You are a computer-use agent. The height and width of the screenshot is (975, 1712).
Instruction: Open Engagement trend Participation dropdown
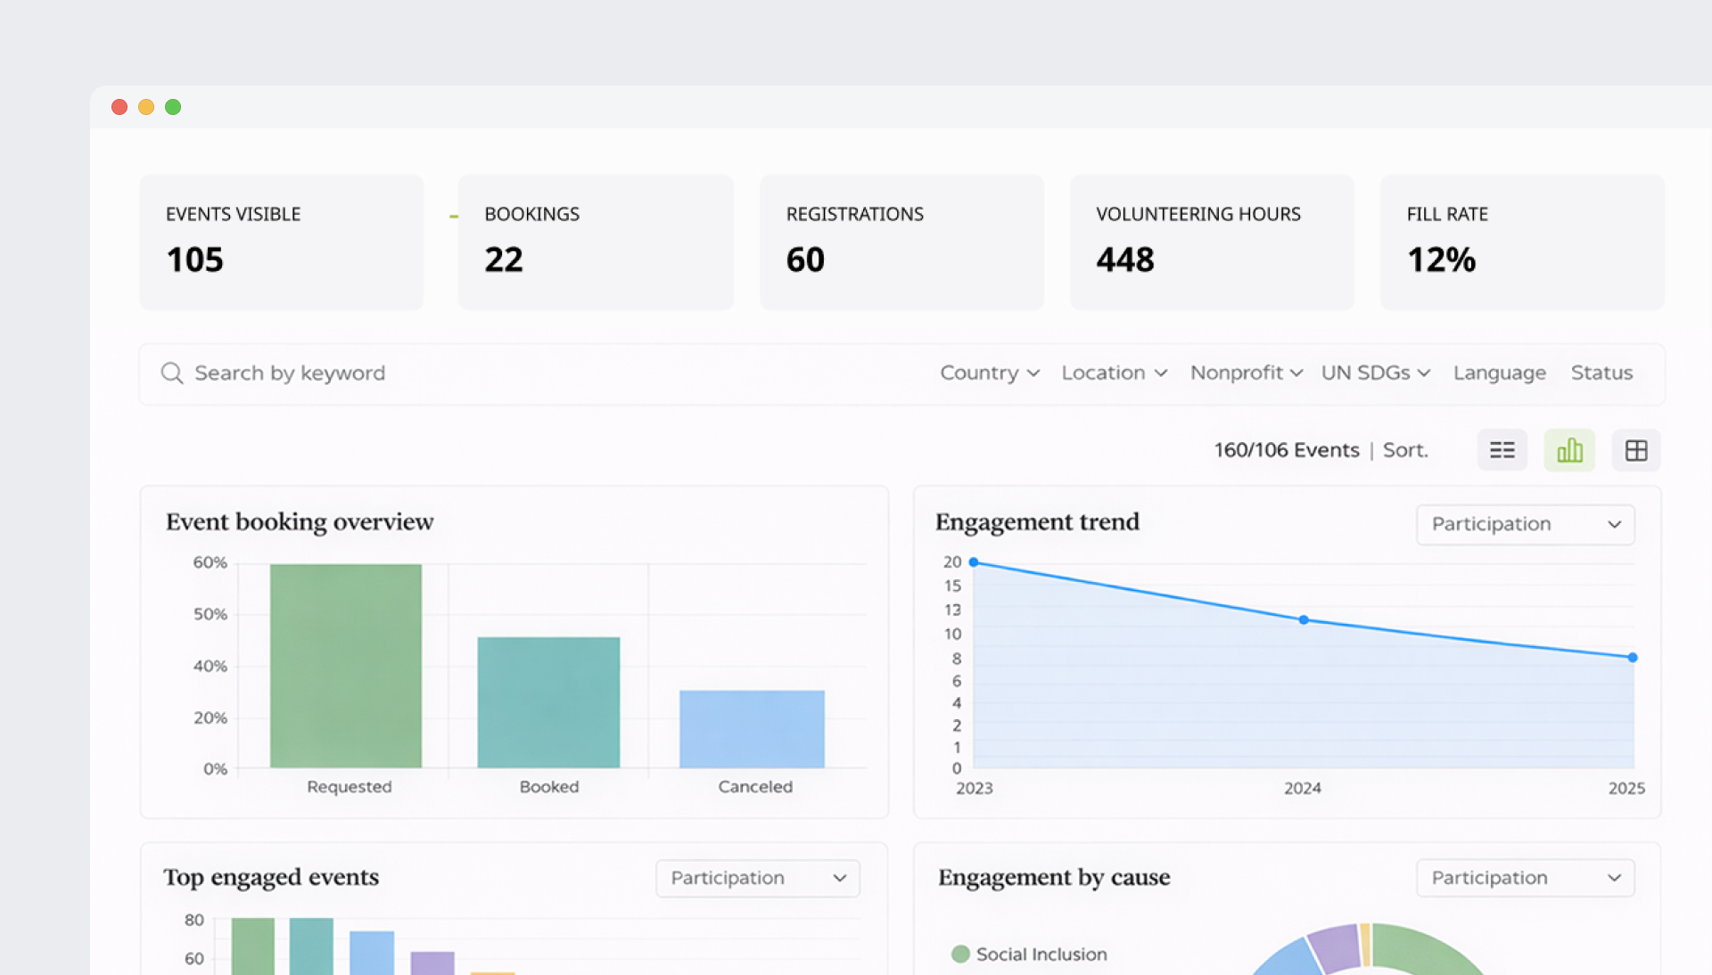point(1525,524)
